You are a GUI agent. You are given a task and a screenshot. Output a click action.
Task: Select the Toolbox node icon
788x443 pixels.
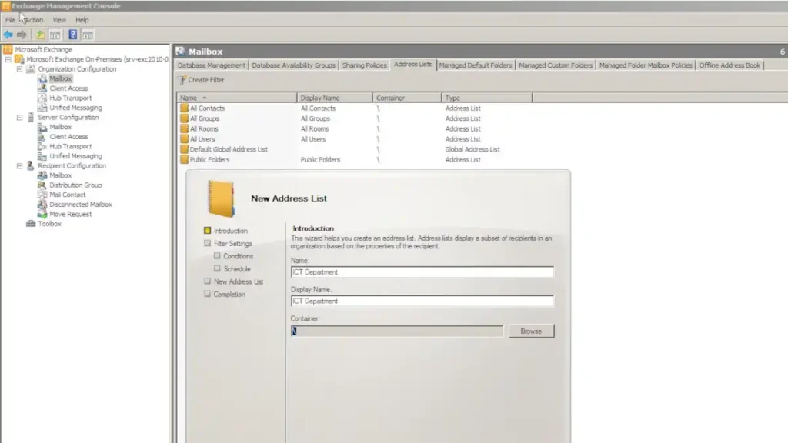point(31,224)
